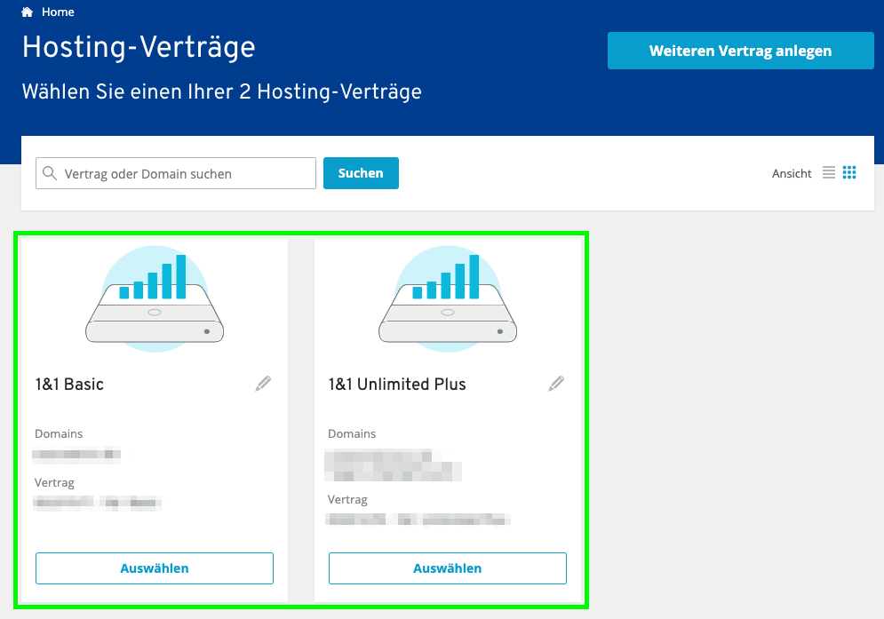Select the 1&1 Unlimited Plus title text
884x619 pixels.
point(397,384)
